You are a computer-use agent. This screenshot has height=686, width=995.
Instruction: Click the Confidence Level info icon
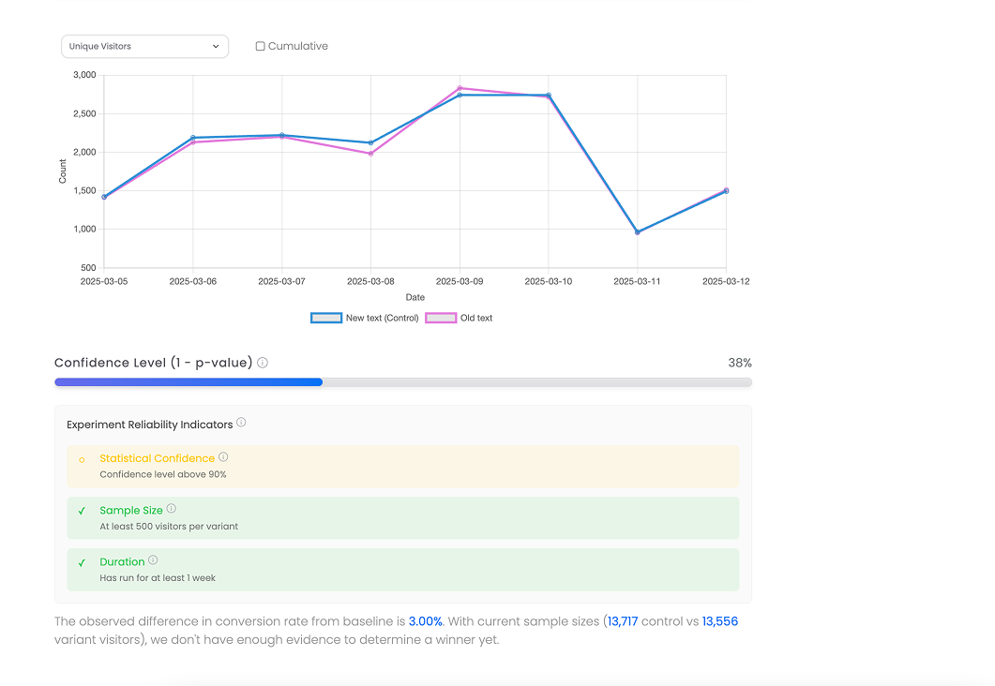[263, 363]
